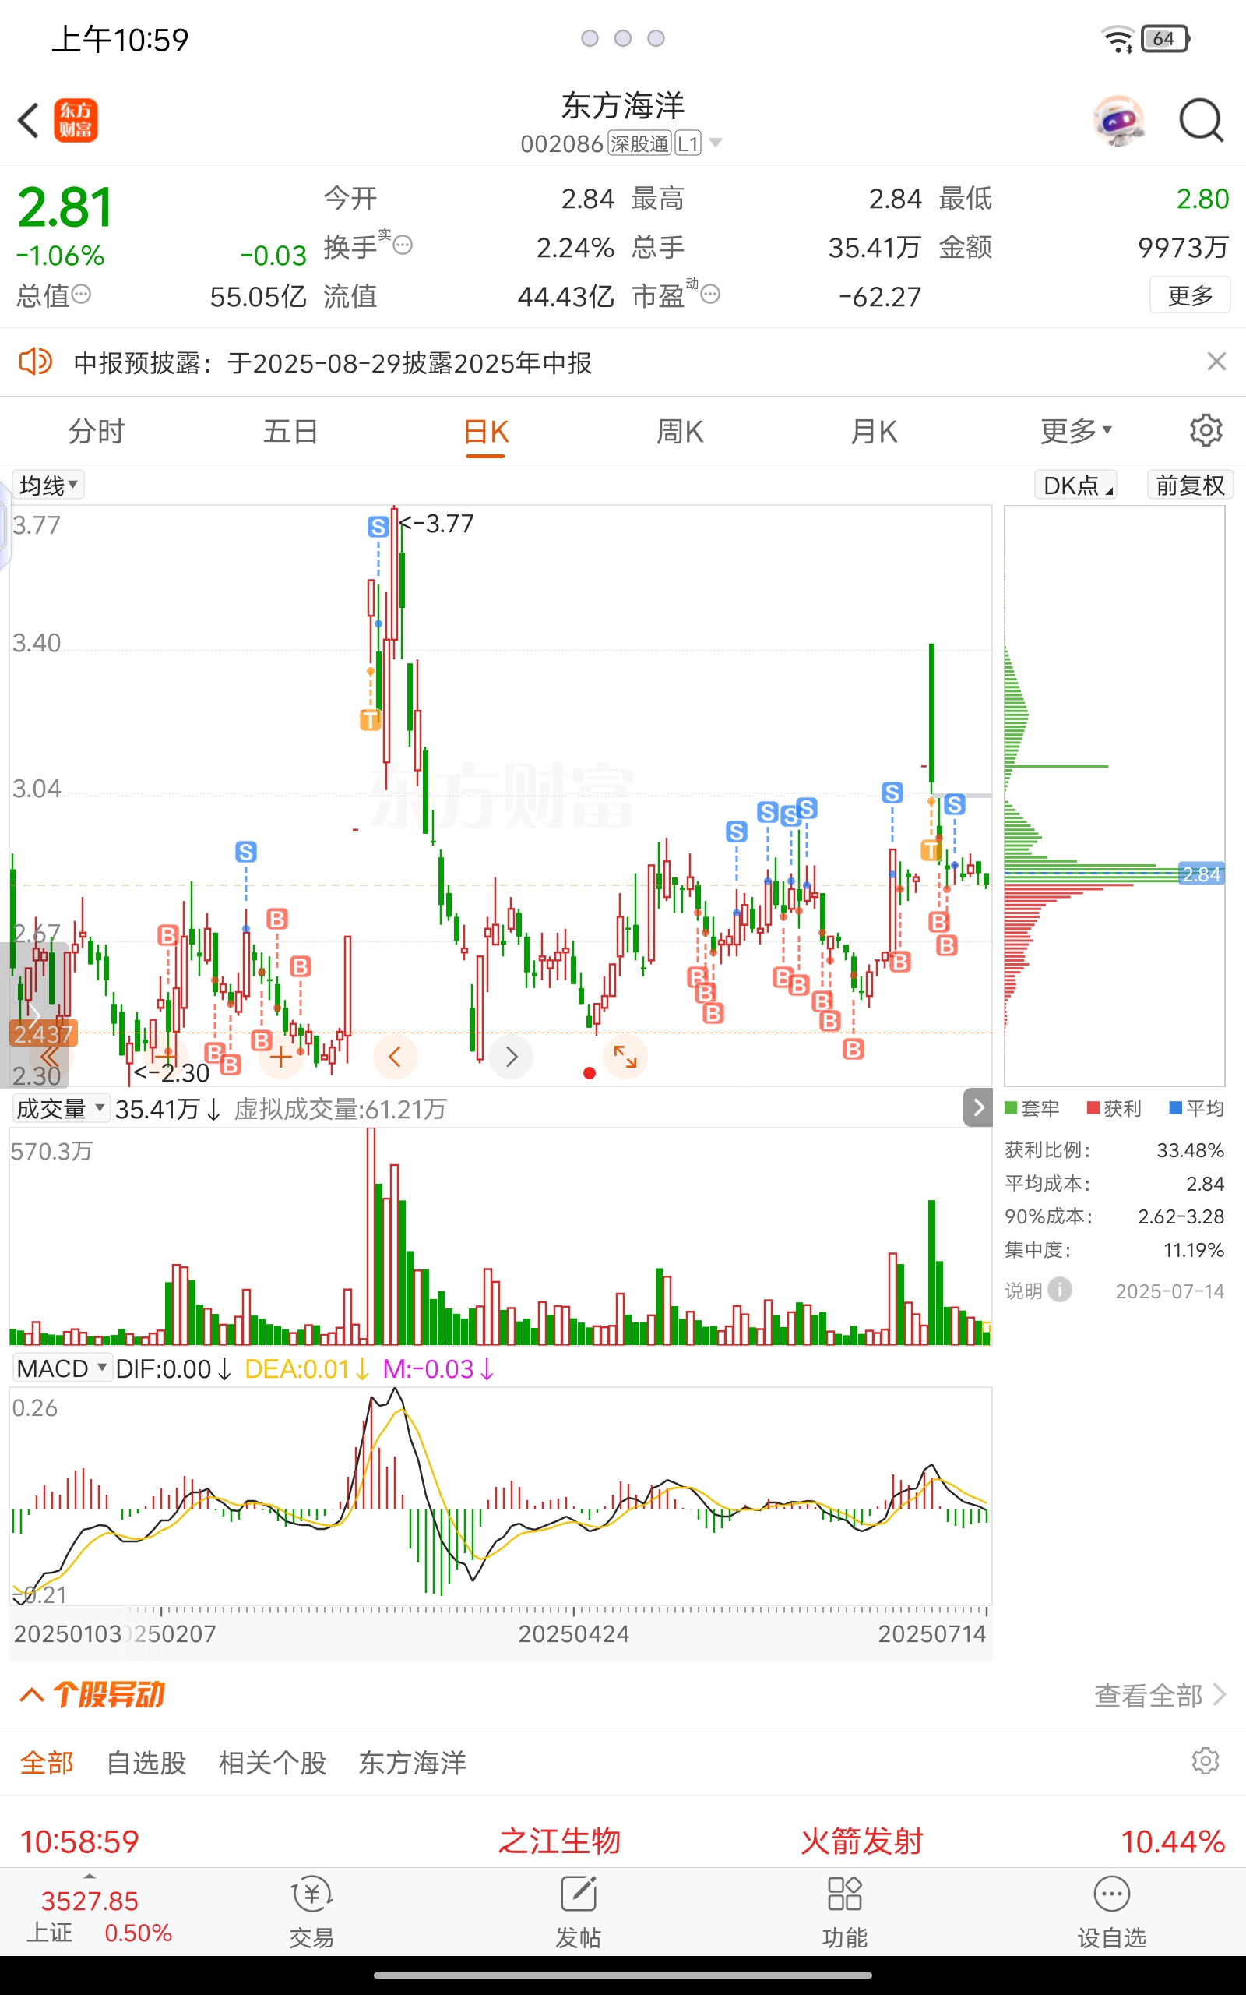Open the MACD indicator dropdown
This screenshot has height=1995, width=1246.
[62, 1368]
